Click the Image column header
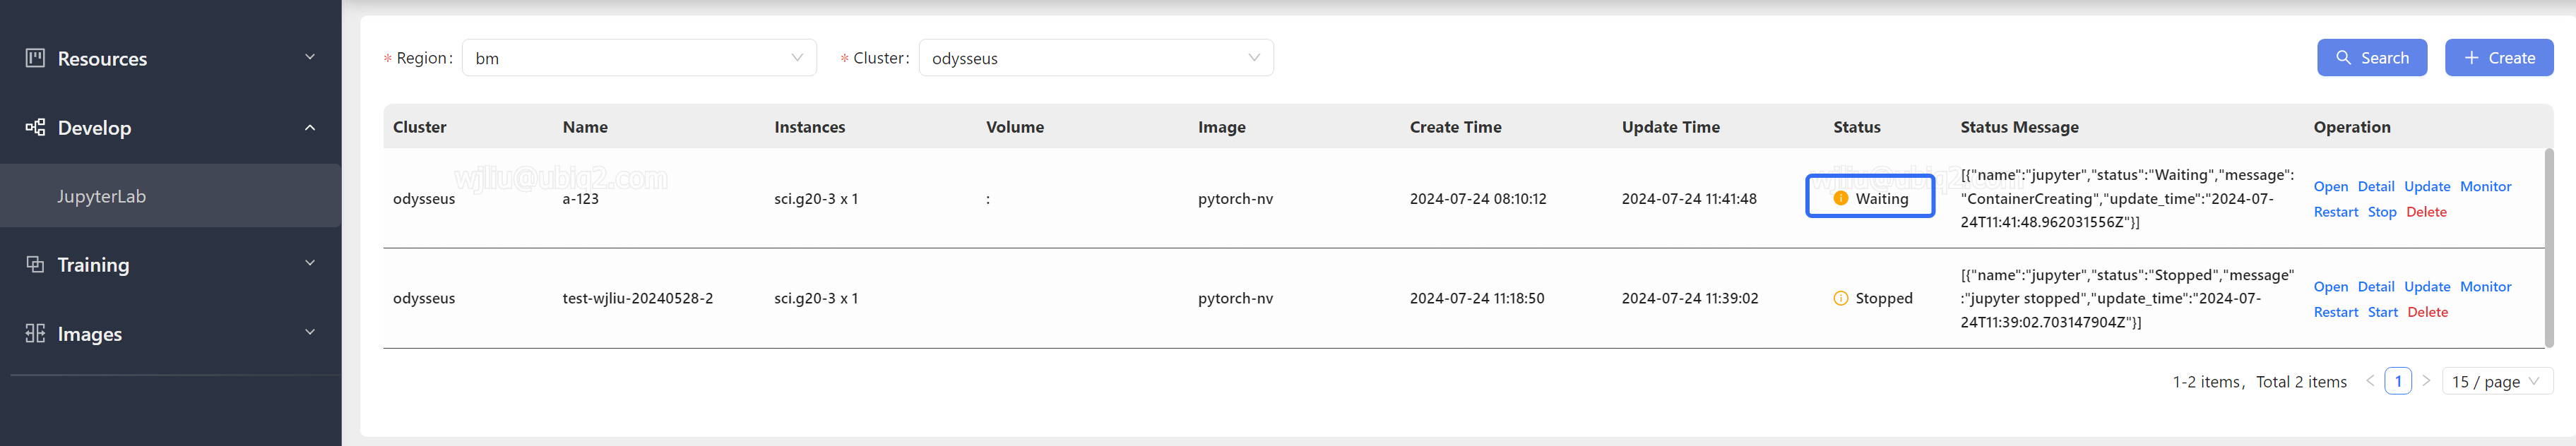The height and width of the screenshot is (446, 2576). 1221,127
